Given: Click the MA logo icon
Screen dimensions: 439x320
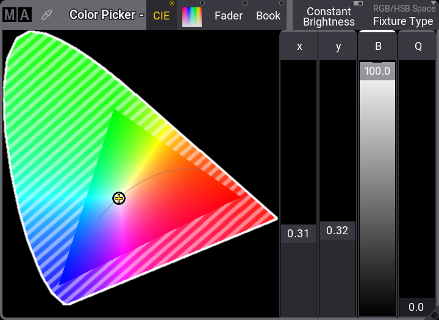Looking at the screenshot, I should 16,15.
